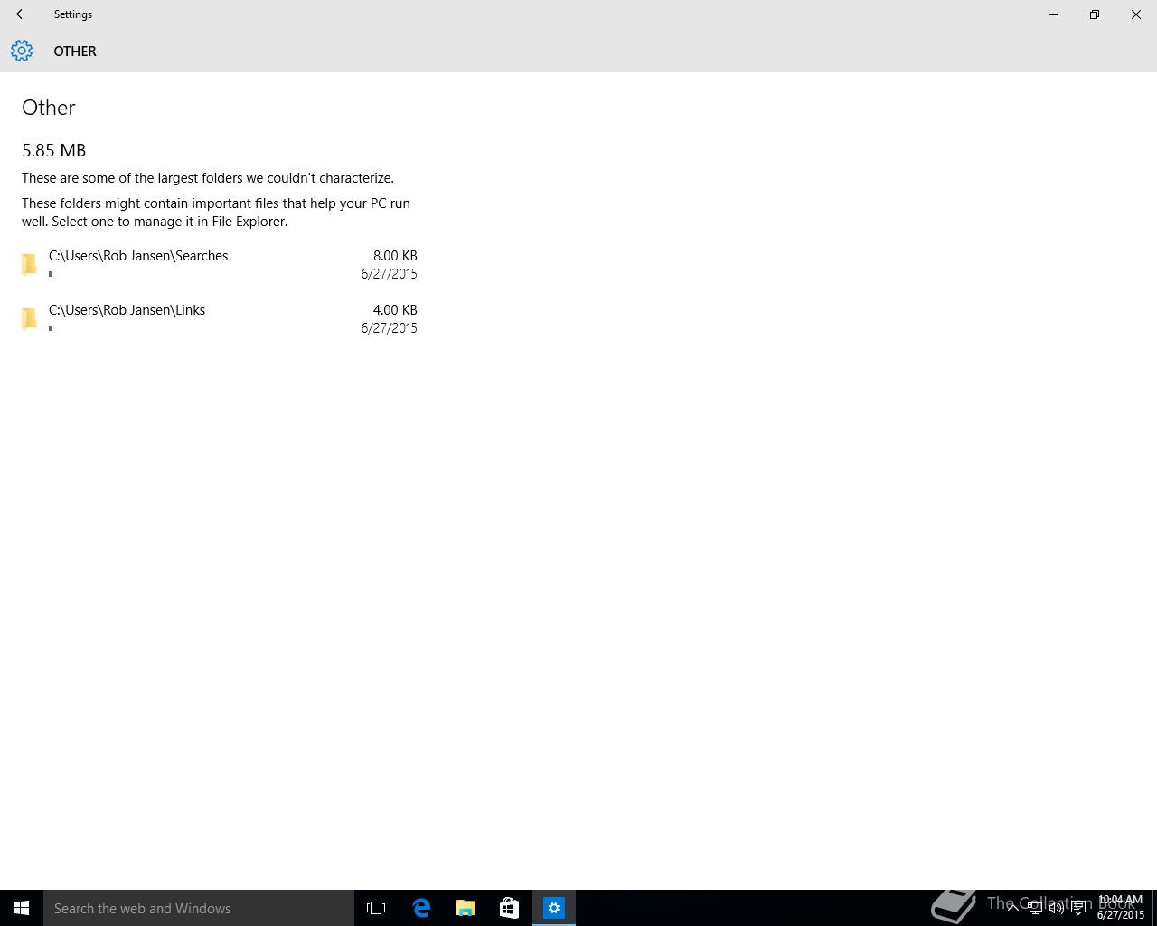Launch Microsoft Edge from taskbar
The width and height of the screenshot is (1157, 926).
pos(421,908)
